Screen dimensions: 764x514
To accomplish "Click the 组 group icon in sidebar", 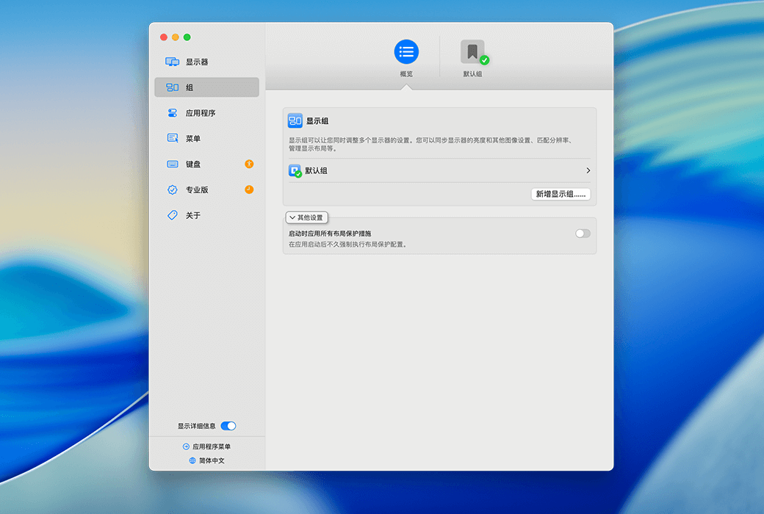I will click(x=172, y=87).
